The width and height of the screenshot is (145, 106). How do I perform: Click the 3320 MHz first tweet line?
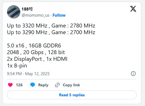51,26
